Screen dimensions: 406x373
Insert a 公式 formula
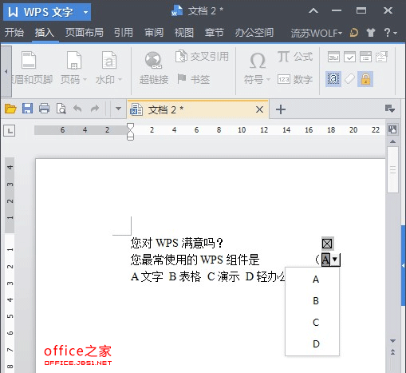[x=295, y=57]
